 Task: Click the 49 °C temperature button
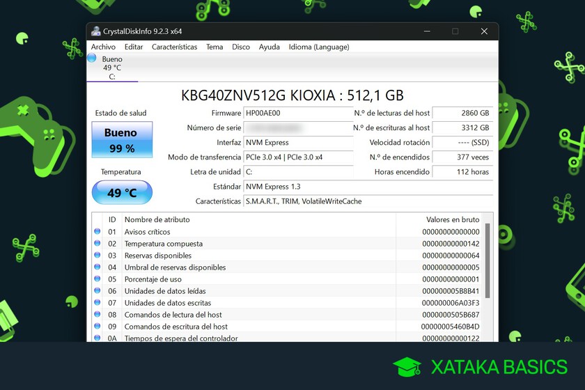point(122,193)
